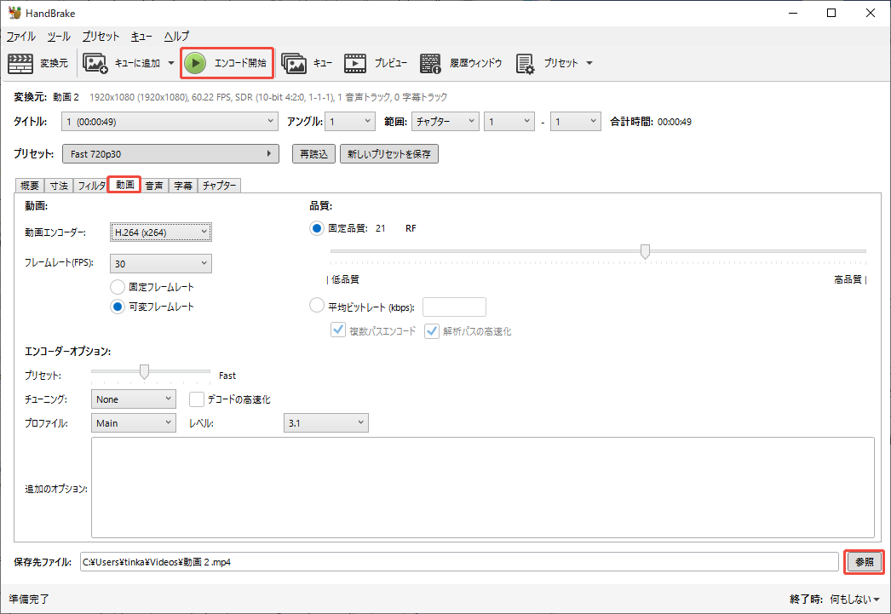
Task: Click the プレビュー film preview icon
Action: (355, 63)
